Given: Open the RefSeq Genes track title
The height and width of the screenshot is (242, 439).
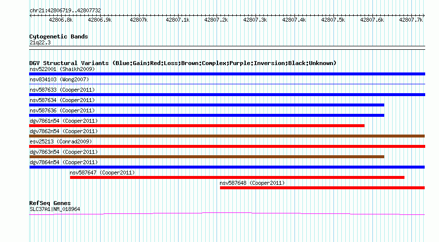Looking at the screenshot, I should point(50,203).
